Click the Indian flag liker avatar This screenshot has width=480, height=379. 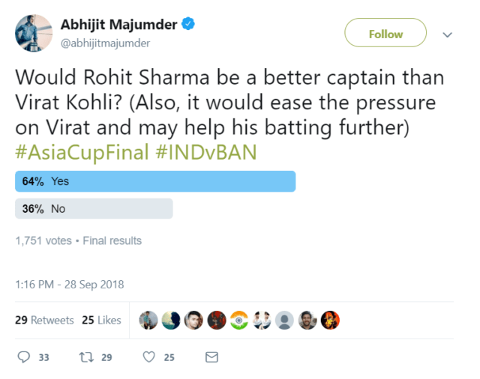pos(239,320)
